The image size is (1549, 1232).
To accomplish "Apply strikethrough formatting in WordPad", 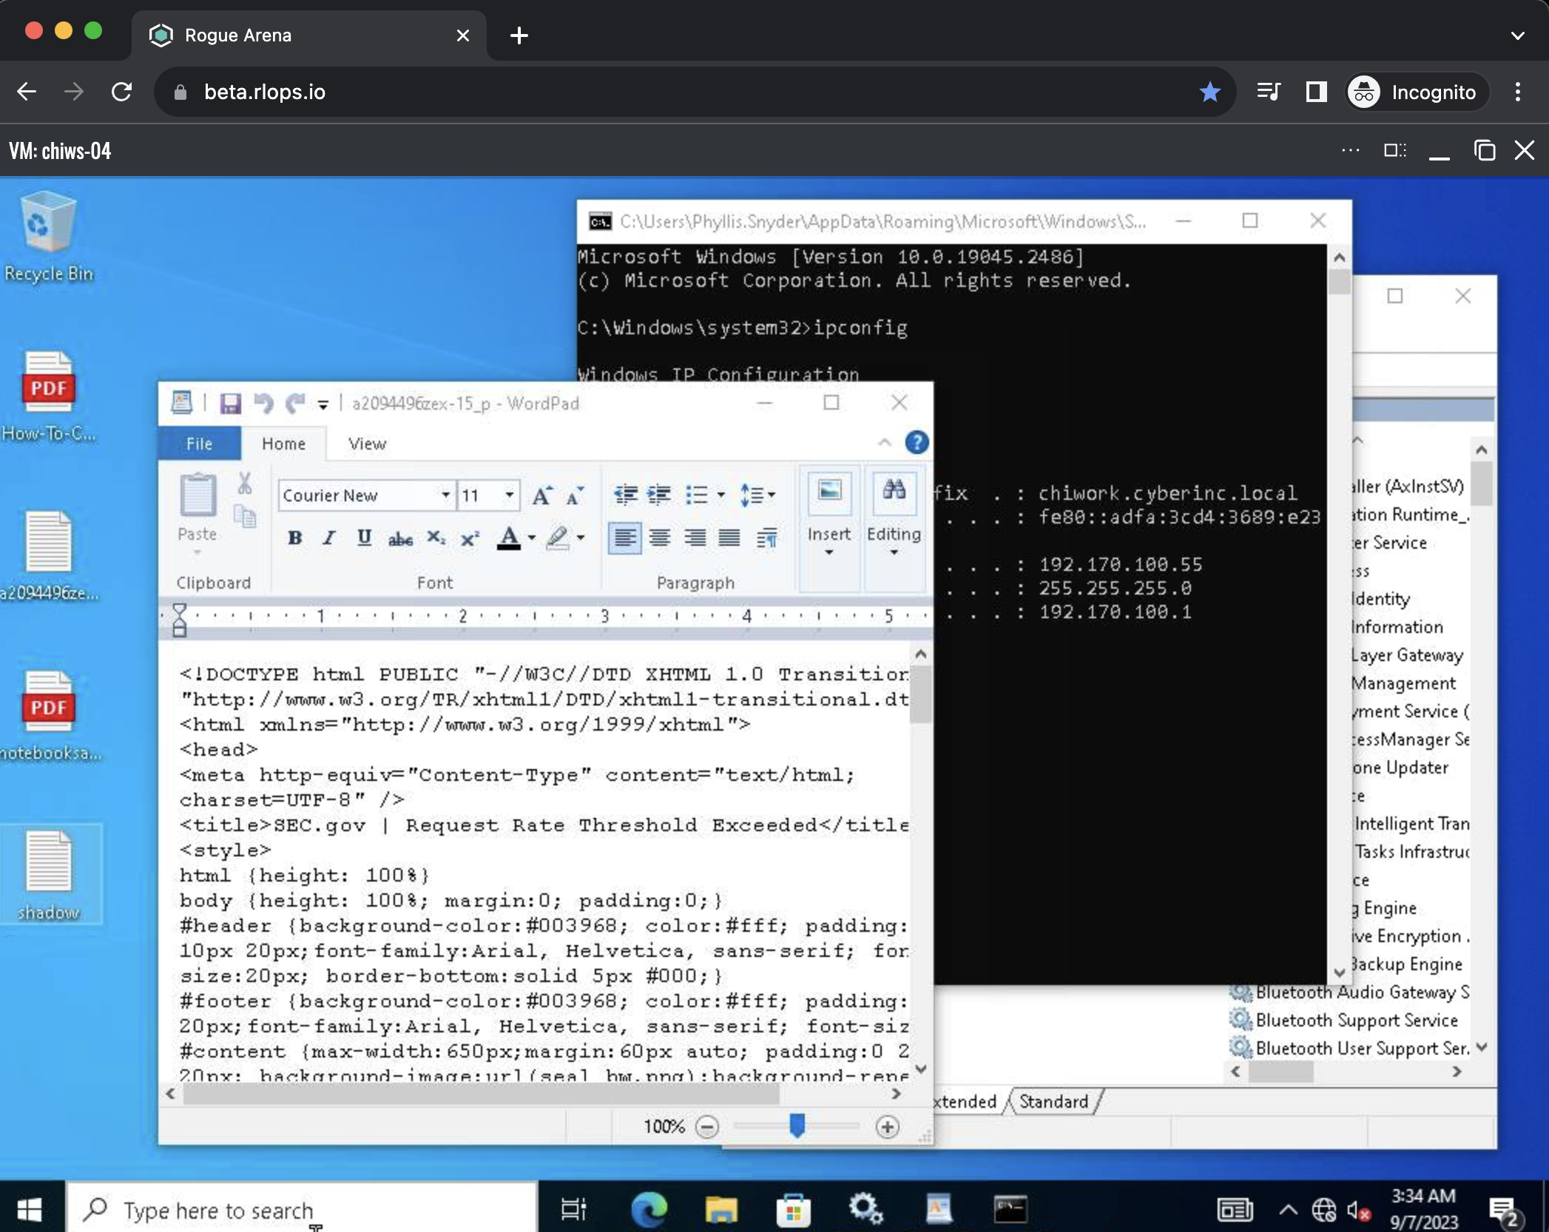I will tap(400, 538).
